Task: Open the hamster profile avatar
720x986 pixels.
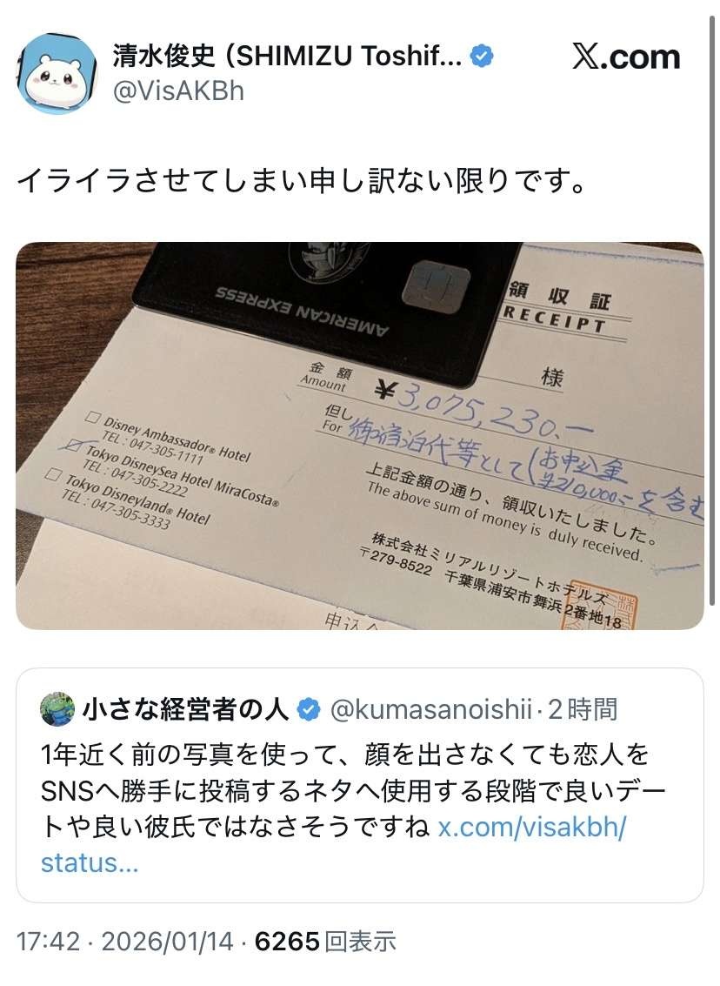Action: [58, 74]
